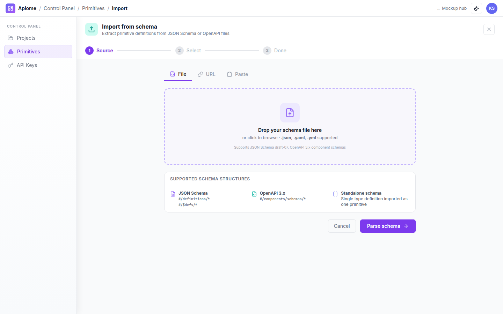Click the 'Standalone schema' label
This screenshot has height=314, width=503.
pyautogui.click(x=361, y=193)
